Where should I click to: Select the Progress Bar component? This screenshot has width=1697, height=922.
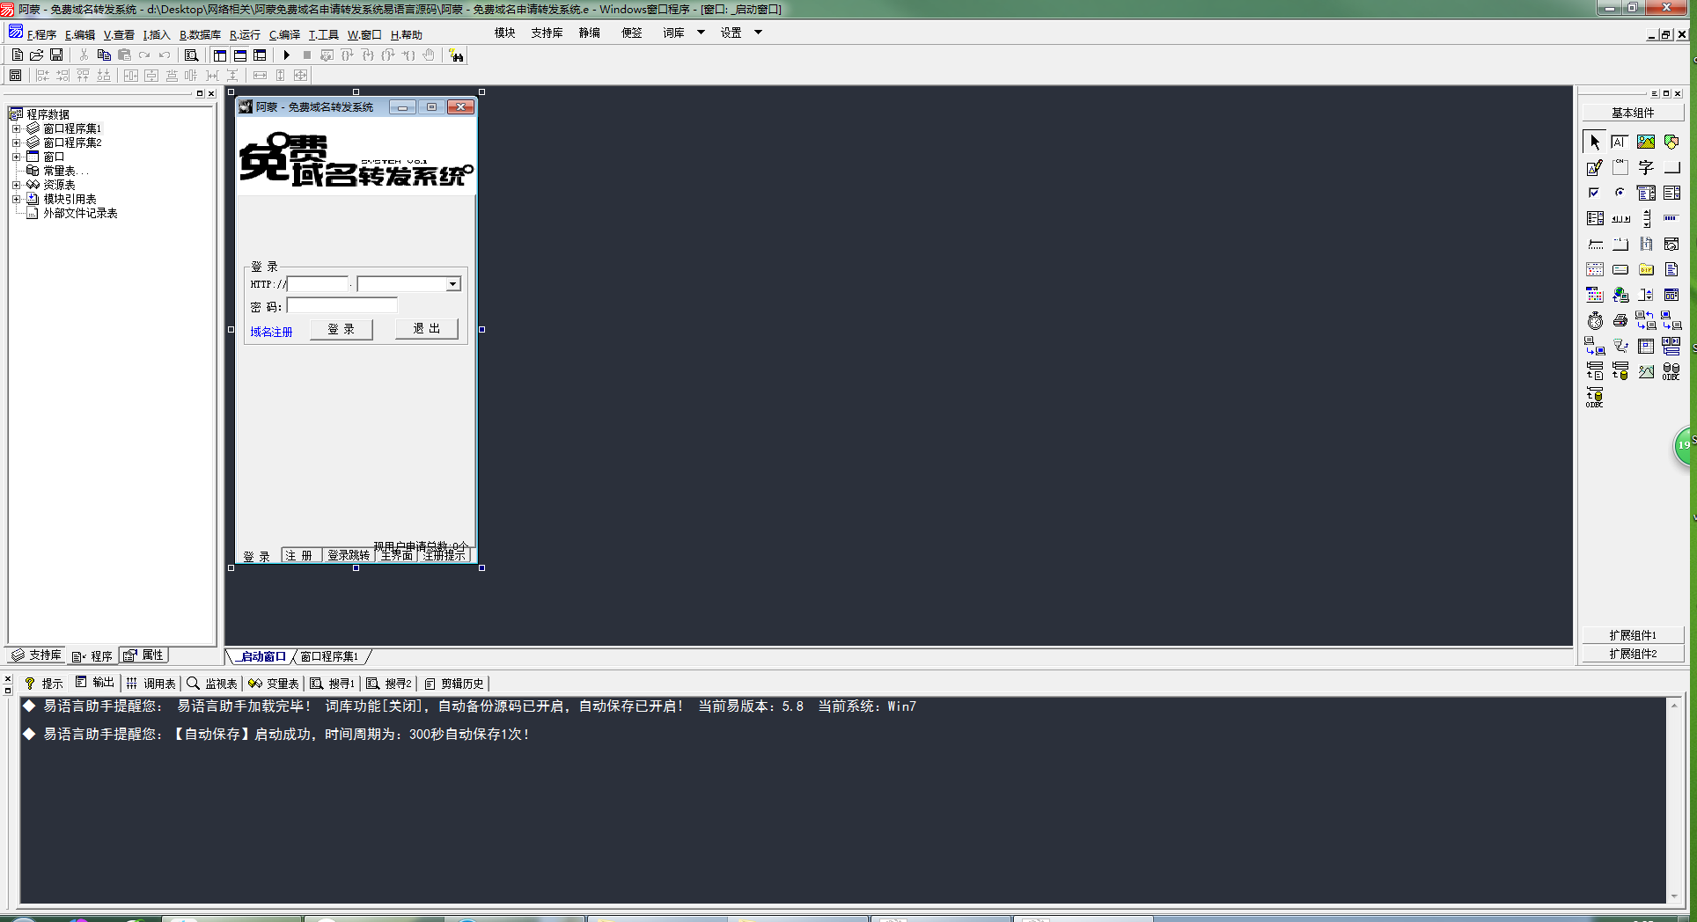point(1671,218)
